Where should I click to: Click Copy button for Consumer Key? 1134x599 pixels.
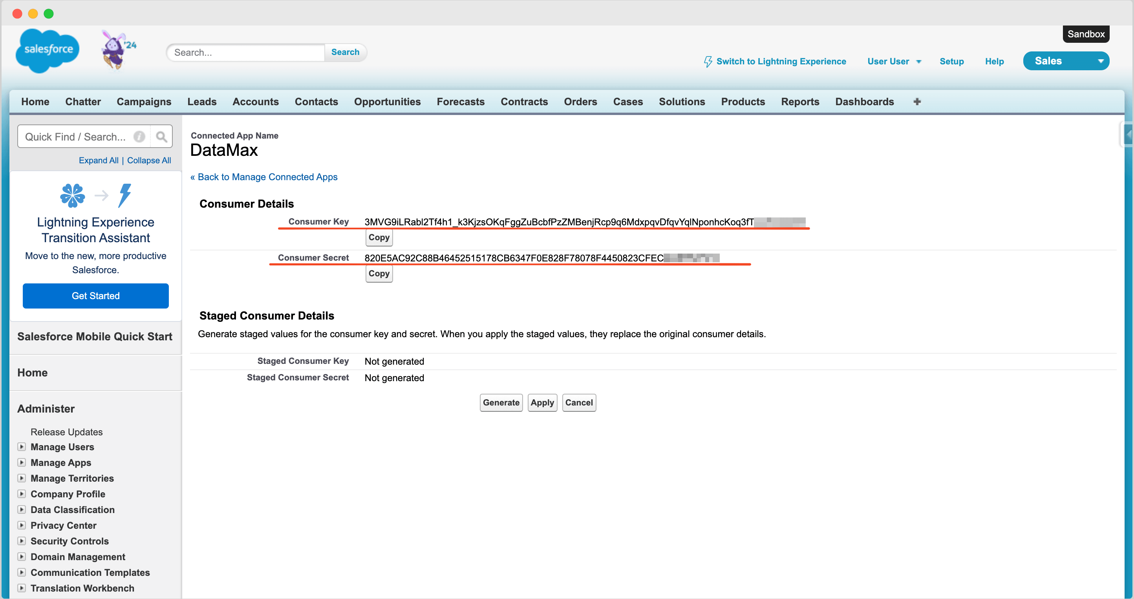click(x=379, y=237)
